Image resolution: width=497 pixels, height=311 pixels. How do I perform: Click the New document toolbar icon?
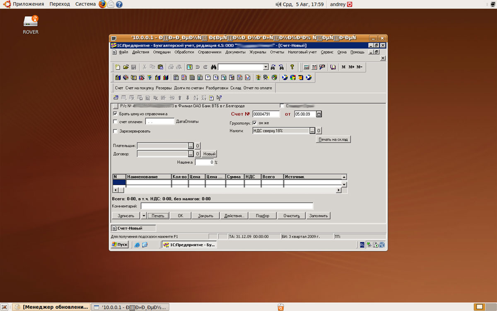(118, 67)
